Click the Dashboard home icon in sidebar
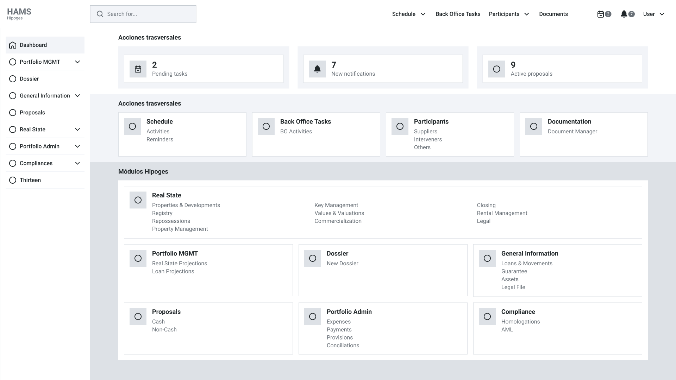Viewport: 676px width, 380px height. click(x=13, y=45)
